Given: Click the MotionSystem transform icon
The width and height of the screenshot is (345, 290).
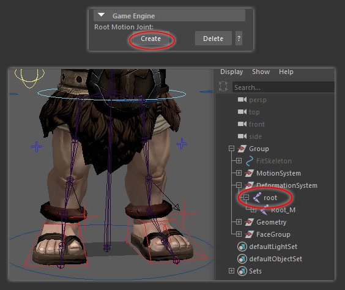Looking at the screenshot, I should [x=250, y=173].
